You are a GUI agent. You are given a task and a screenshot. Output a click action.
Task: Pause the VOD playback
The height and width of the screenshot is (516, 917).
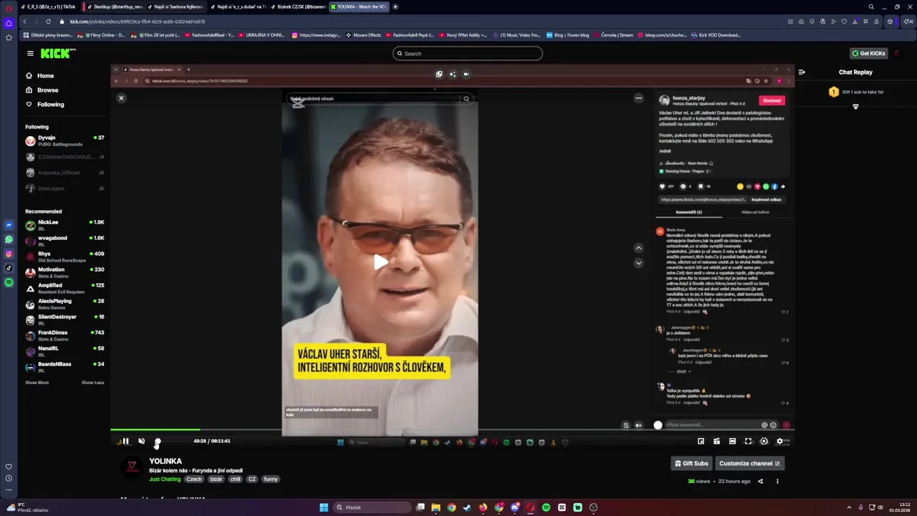click(x=125, y=441)
